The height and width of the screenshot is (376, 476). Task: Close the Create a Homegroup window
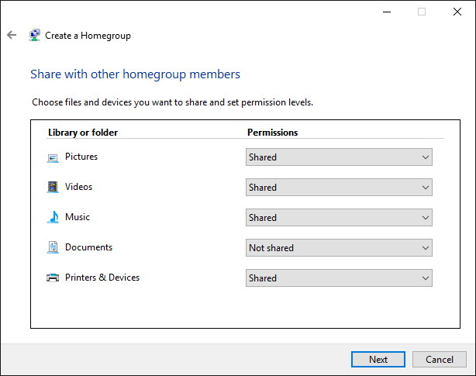[x=457, y=12]
